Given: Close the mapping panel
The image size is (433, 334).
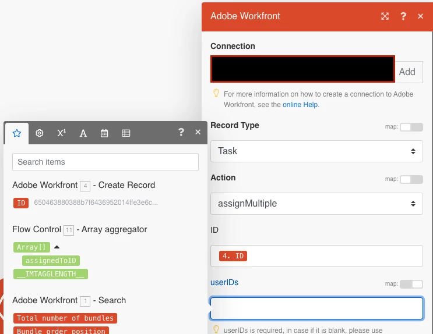Looking at the screenshot, I should 198,132.
